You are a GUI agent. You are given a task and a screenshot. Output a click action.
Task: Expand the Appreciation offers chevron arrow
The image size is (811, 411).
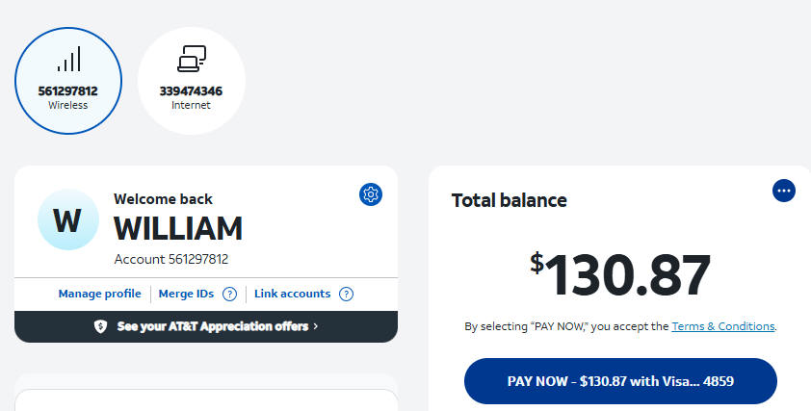[315, 326]
